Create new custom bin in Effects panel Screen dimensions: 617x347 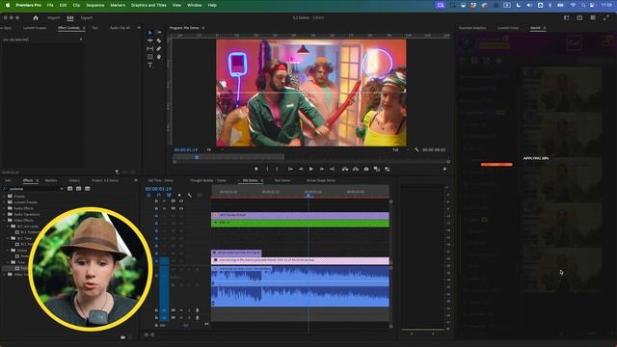pos(122,337)
